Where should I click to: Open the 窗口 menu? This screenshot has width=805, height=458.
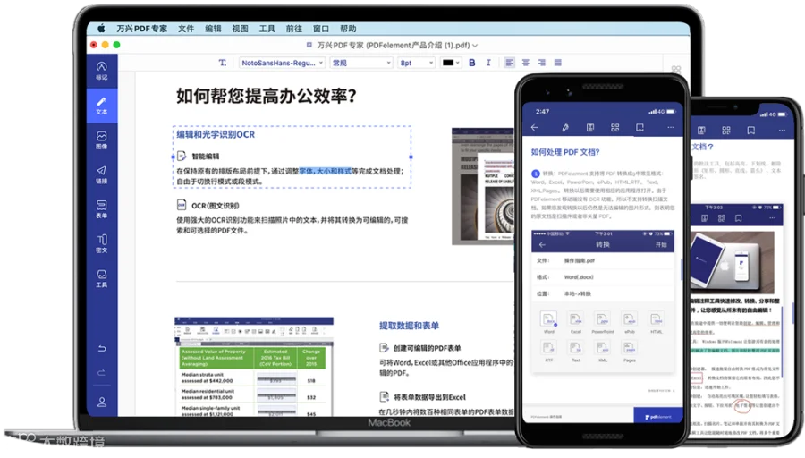(321, 29)
